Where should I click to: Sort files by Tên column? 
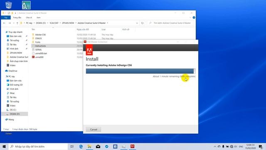pos(33,30)
